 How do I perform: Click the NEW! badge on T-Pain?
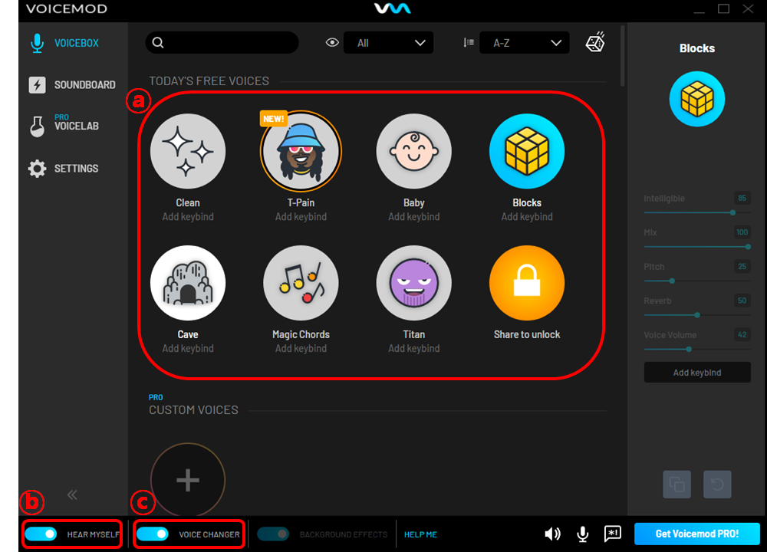tap(274, 119)
